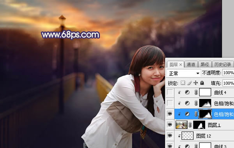Screen dimensions: 234x148
Task: Switch to the 路径 tab
Action: click(x=205, y=64)
